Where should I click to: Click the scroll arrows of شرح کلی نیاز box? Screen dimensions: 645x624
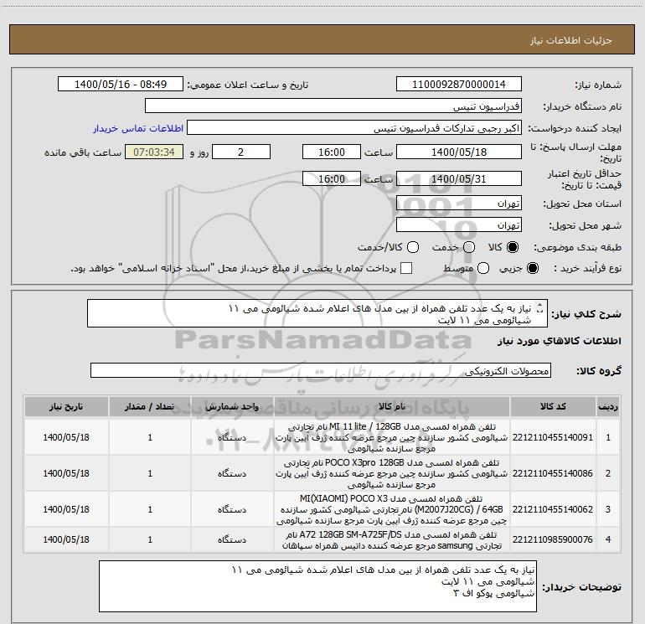[540, 308]
